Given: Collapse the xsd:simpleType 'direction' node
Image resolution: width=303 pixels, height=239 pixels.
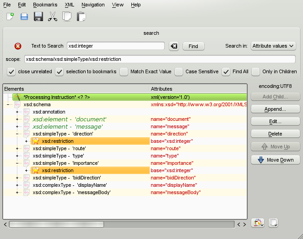Looking at the screenshot, I should 17,134.
